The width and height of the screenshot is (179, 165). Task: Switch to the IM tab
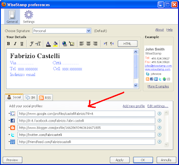(x=30, y=97)
